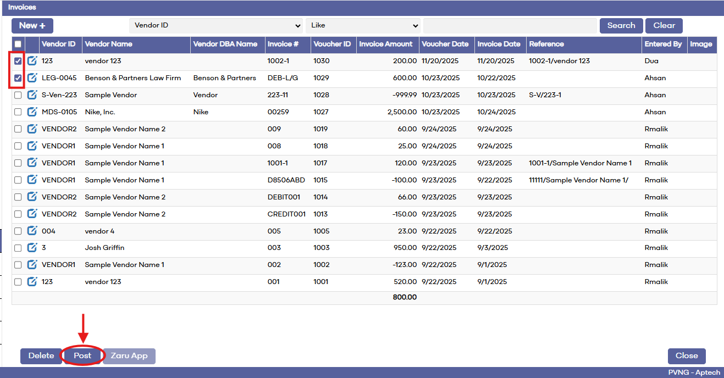Check the Josh Griffin row checkbox
Image resolution: width=724 pixels, height=378 pixels.
18,248
